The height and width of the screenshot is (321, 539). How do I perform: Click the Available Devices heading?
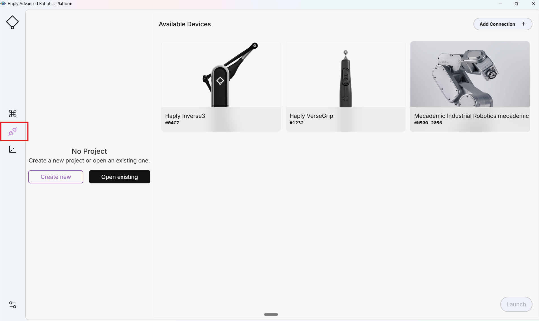185,24
